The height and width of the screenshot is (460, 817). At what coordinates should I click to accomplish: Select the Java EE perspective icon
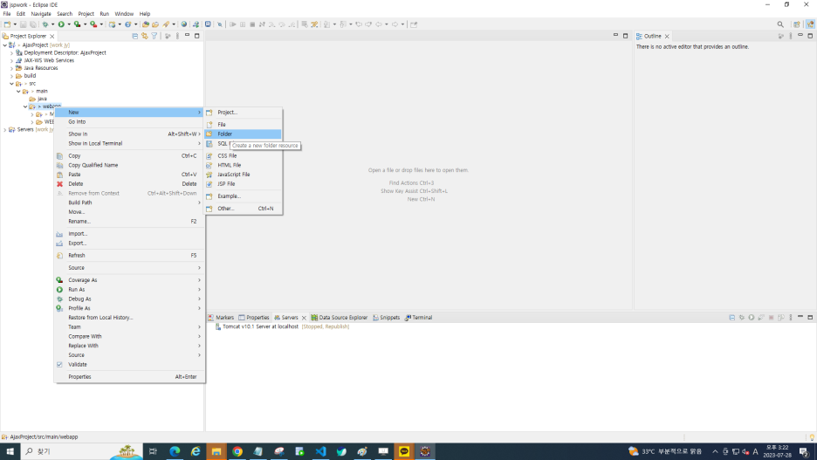(810, 24)
